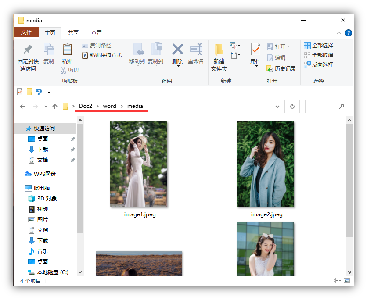Image resolution: width=367 pixels, height=300 pixels.
Task: Click the Rename icon in ribbon
Action: click(x=196, y=49)
